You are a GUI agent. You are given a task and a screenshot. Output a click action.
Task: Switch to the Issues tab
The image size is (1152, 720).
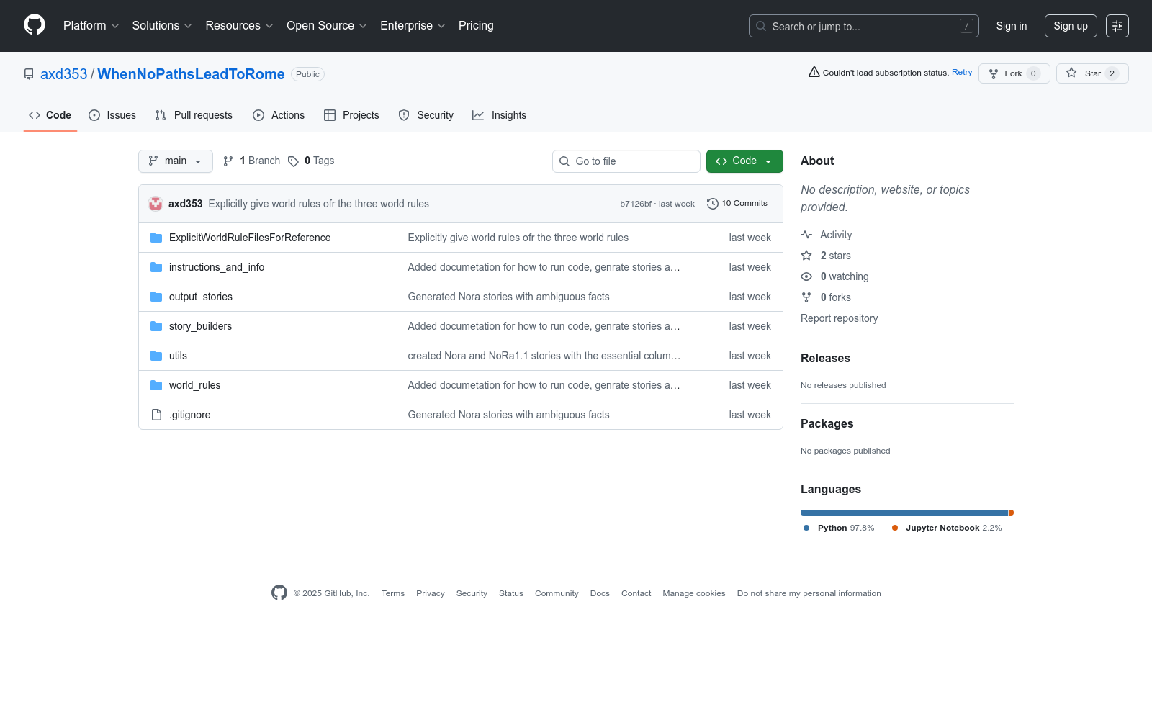(x=112, y=115)
